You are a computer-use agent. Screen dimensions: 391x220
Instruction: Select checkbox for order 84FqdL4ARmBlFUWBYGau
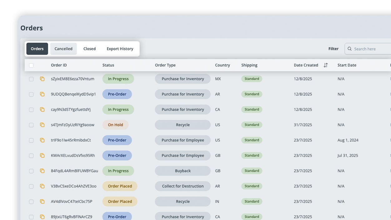coord(31,171)
